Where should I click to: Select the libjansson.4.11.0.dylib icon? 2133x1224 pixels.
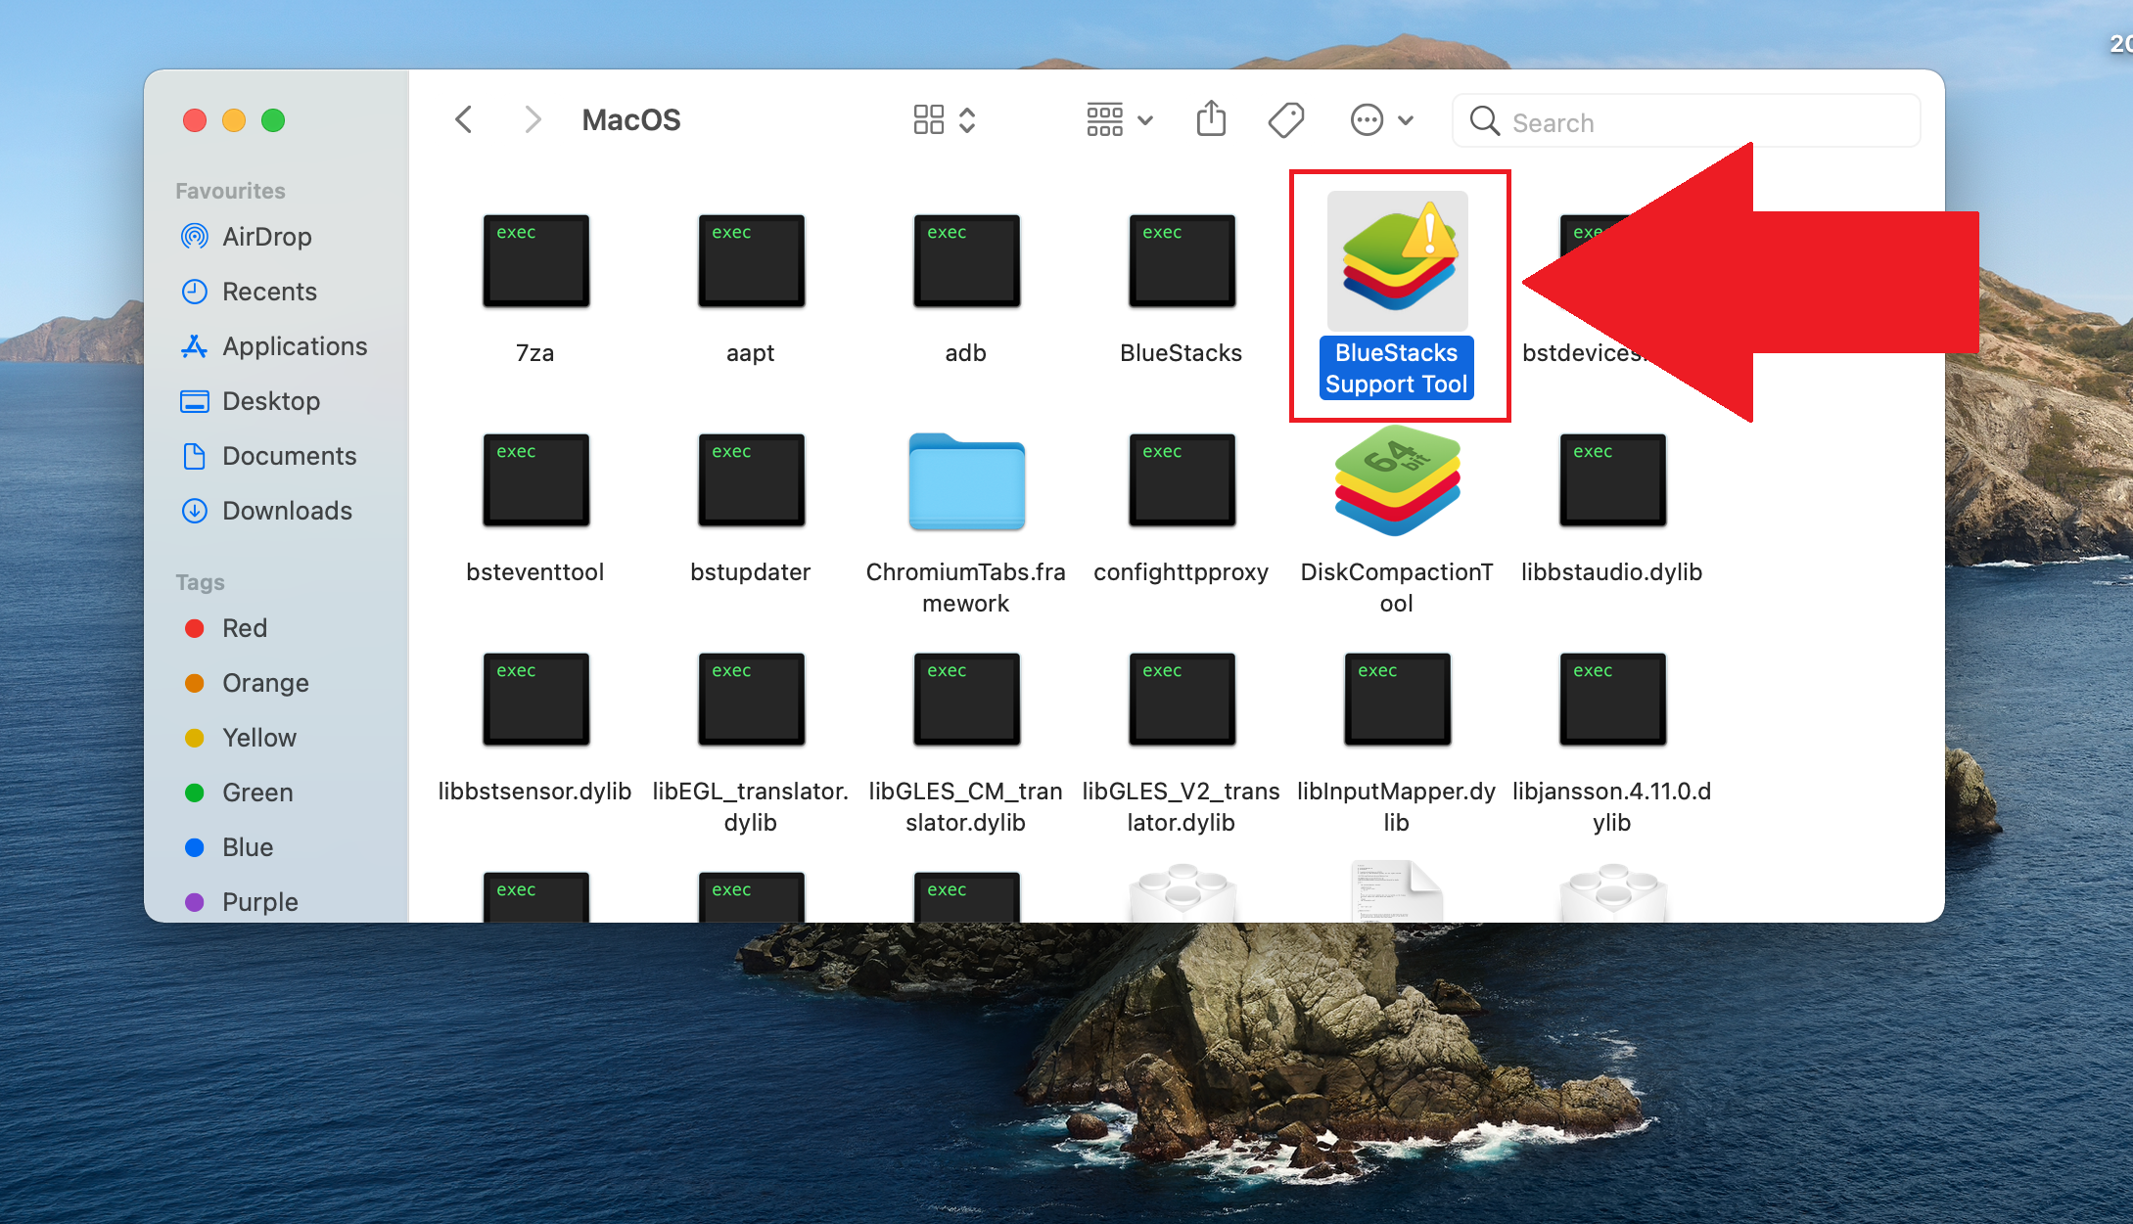tap(1612, 700)
